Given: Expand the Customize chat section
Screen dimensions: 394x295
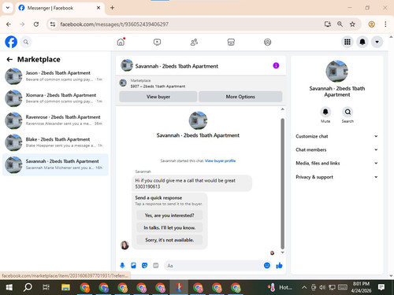Looking at the screenshot, I should (x=336, y=136).
